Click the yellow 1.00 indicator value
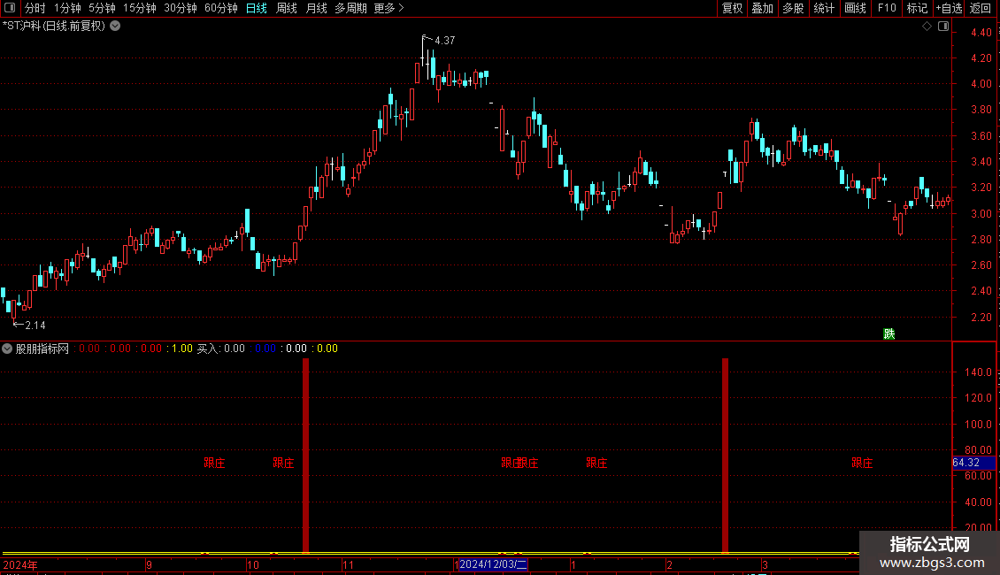Screen dimensions: 1000x575 click(182, 349)
